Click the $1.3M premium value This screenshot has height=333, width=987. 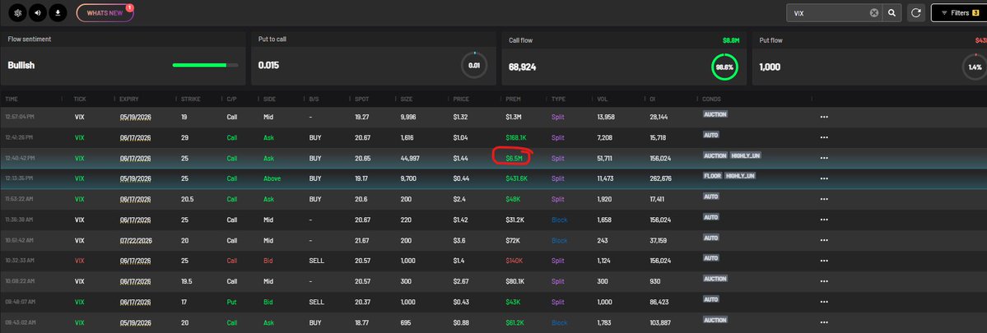click(514, 117)
